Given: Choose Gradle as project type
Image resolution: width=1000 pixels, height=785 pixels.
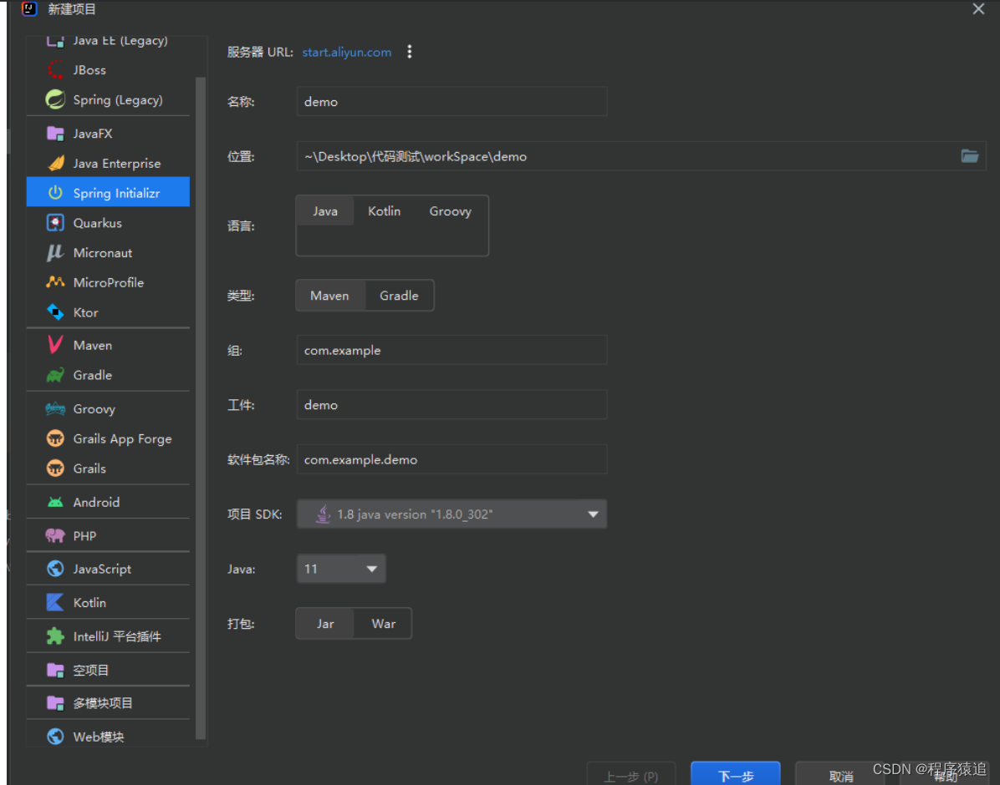Looking at the screenshot, I should [x=399, y=296].
